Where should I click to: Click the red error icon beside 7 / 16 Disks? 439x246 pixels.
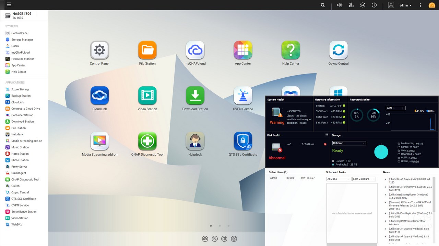pos(325,144)
